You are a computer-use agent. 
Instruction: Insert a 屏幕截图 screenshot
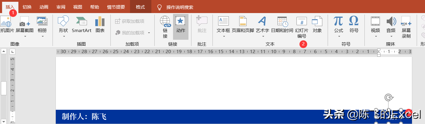(x=25, y=24)
